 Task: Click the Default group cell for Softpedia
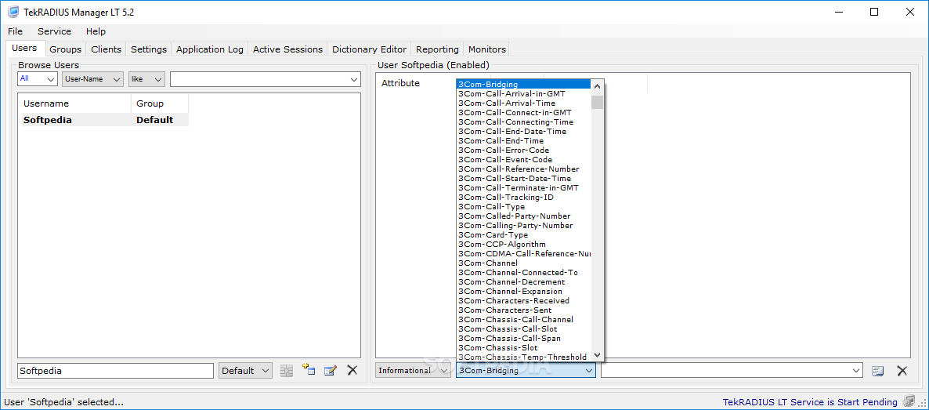click(154, 120)
